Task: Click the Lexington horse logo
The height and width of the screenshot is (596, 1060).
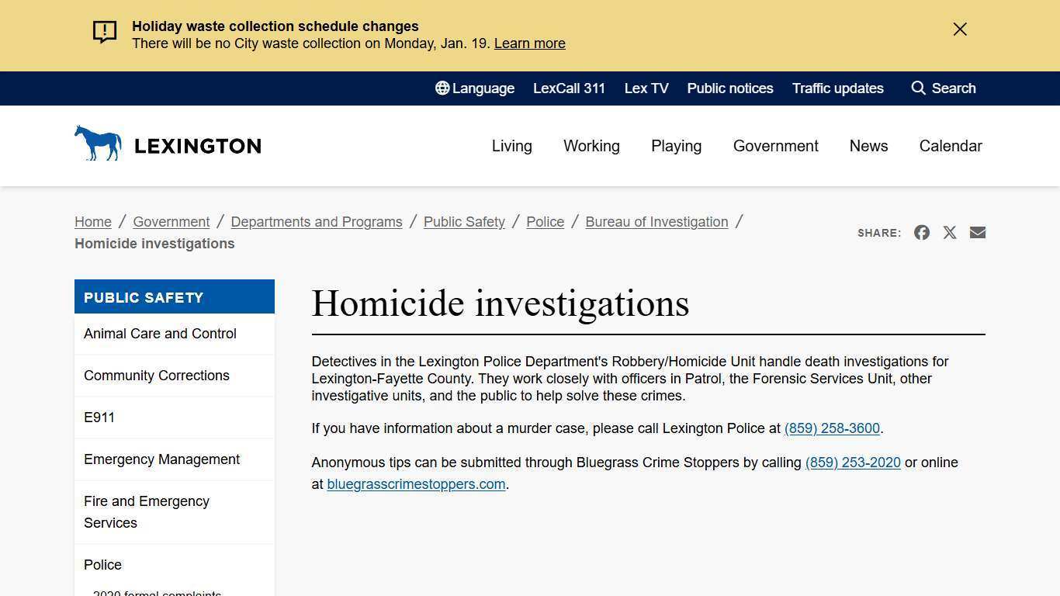Action: [x=98, y=143]
